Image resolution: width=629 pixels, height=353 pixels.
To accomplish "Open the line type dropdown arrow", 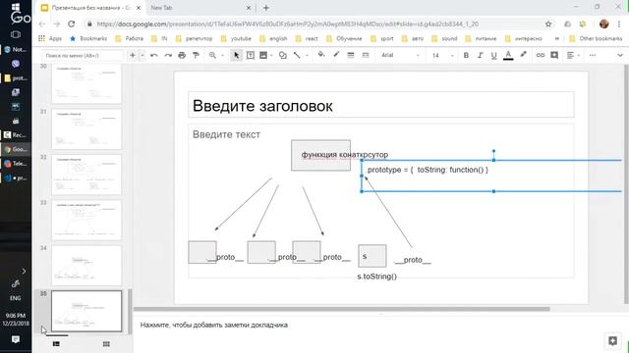I will (x=307, y=55).
